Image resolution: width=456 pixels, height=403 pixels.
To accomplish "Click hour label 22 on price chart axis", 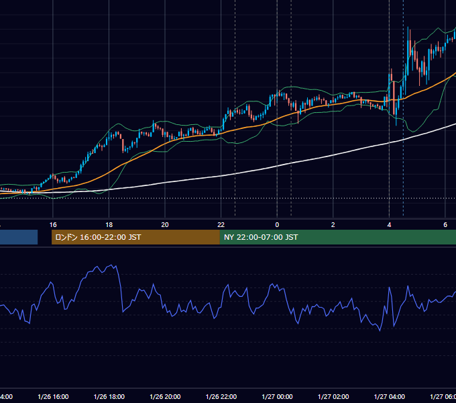I will (x=221, y=225).
